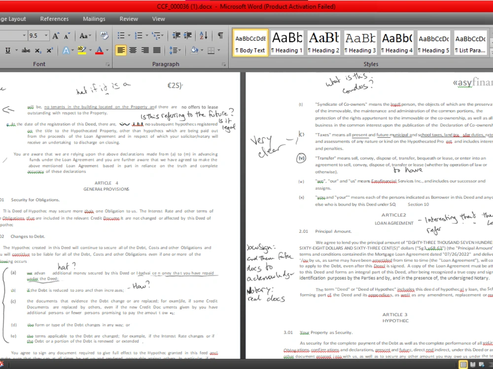Open the Review tab
The image size is (493, 369).
tap(129, 19)
